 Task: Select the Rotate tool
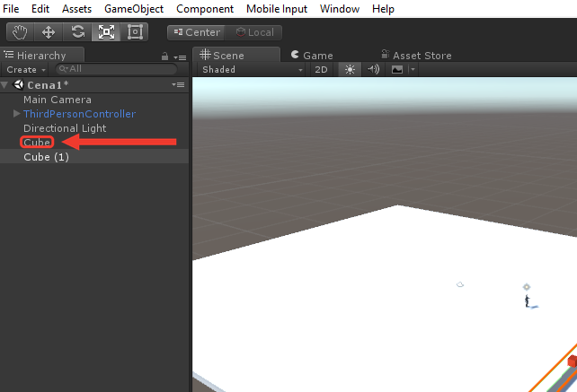[77, 32]
